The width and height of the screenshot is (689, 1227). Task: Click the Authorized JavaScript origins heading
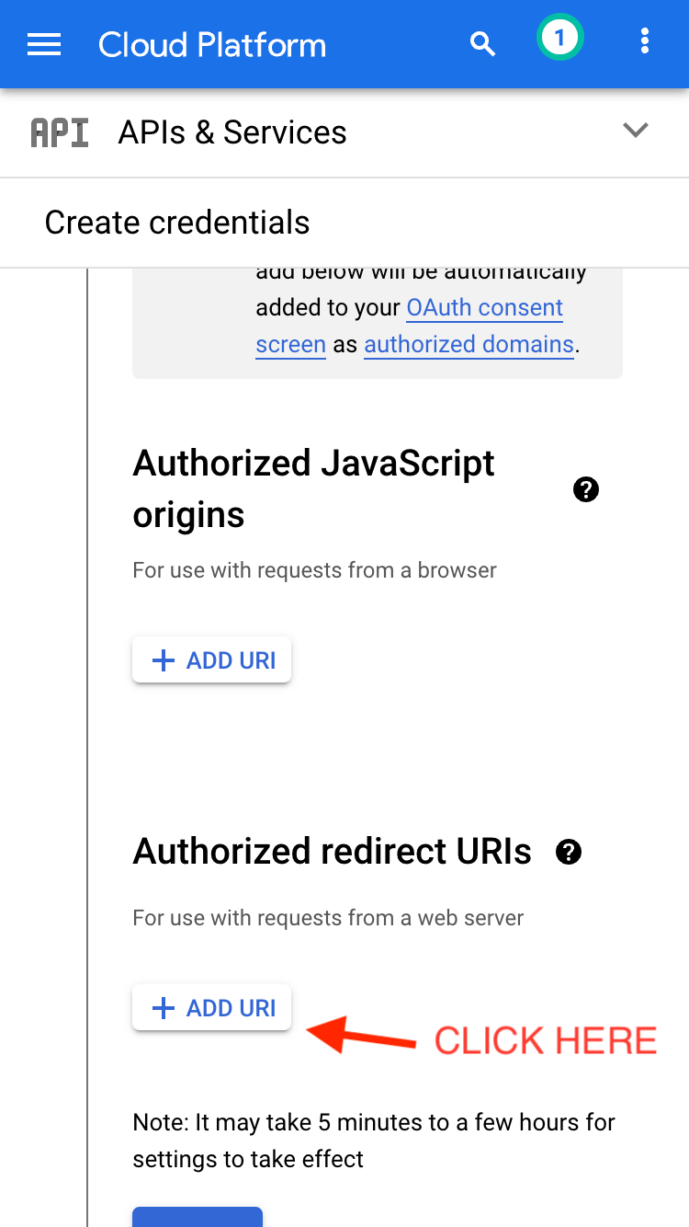pos(313,488)
